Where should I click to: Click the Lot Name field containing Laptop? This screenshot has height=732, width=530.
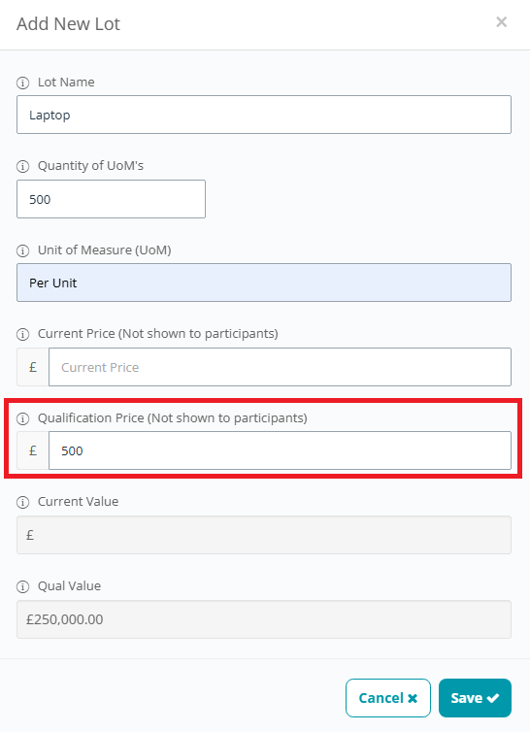[264, 115]
